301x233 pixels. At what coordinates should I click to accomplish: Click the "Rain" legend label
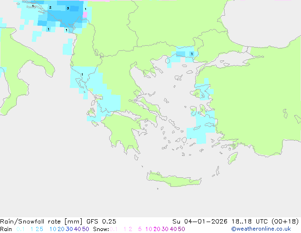(6, 229)
